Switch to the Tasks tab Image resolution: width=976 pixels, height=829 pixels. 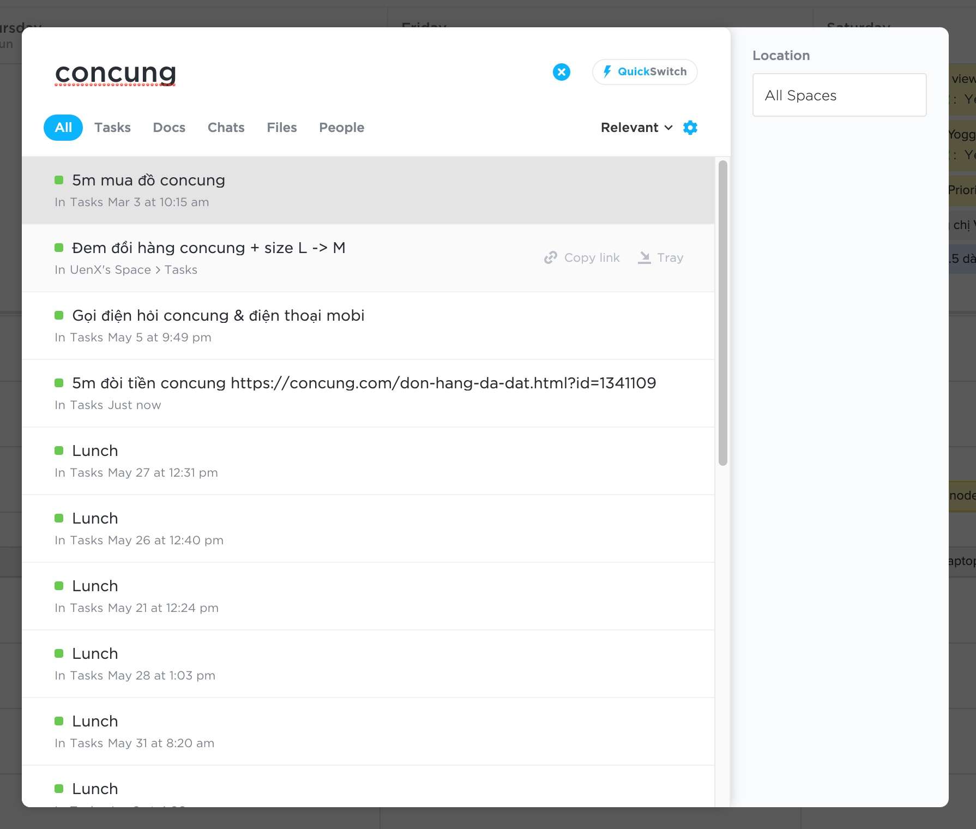112,128
